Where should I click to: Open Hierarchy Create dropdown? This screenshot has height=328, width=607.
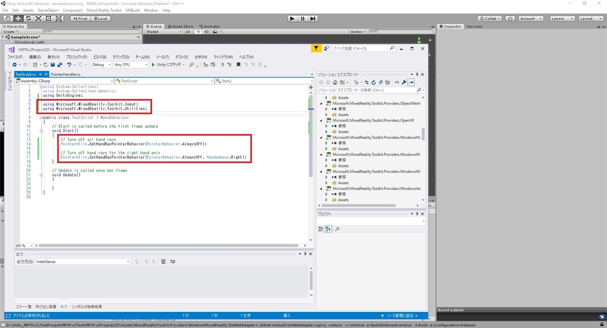pos(10,31)
